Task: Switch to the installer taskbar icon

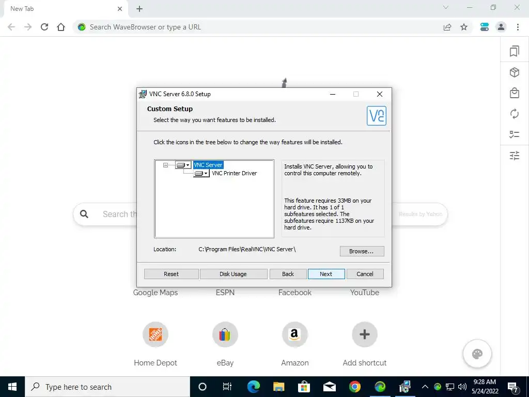Action: [405, 387]
